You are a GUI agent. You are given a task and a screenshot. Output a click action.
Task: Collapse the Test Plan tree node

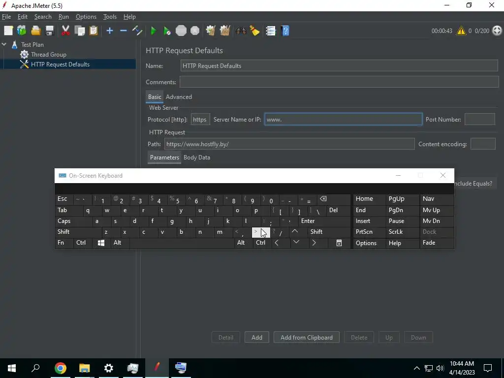pos(4,44)
